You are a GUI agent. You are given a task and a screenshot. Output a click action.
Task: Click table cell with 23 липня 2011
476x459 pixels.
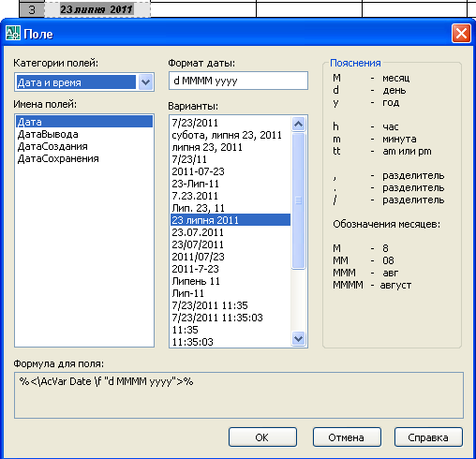pos(97,9)
